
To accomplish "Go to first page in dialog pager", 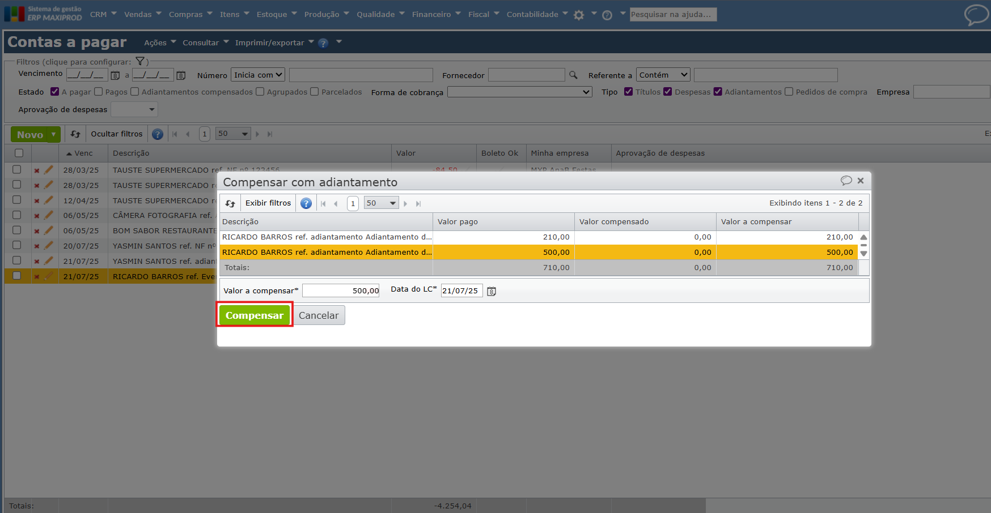I will pos(323,204).
